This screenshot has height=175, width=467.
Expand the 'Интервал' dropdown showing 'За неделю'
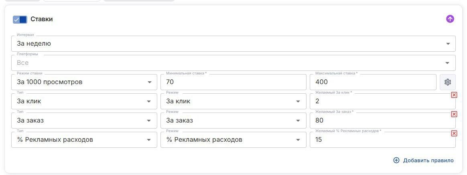(x=233, y=44)
